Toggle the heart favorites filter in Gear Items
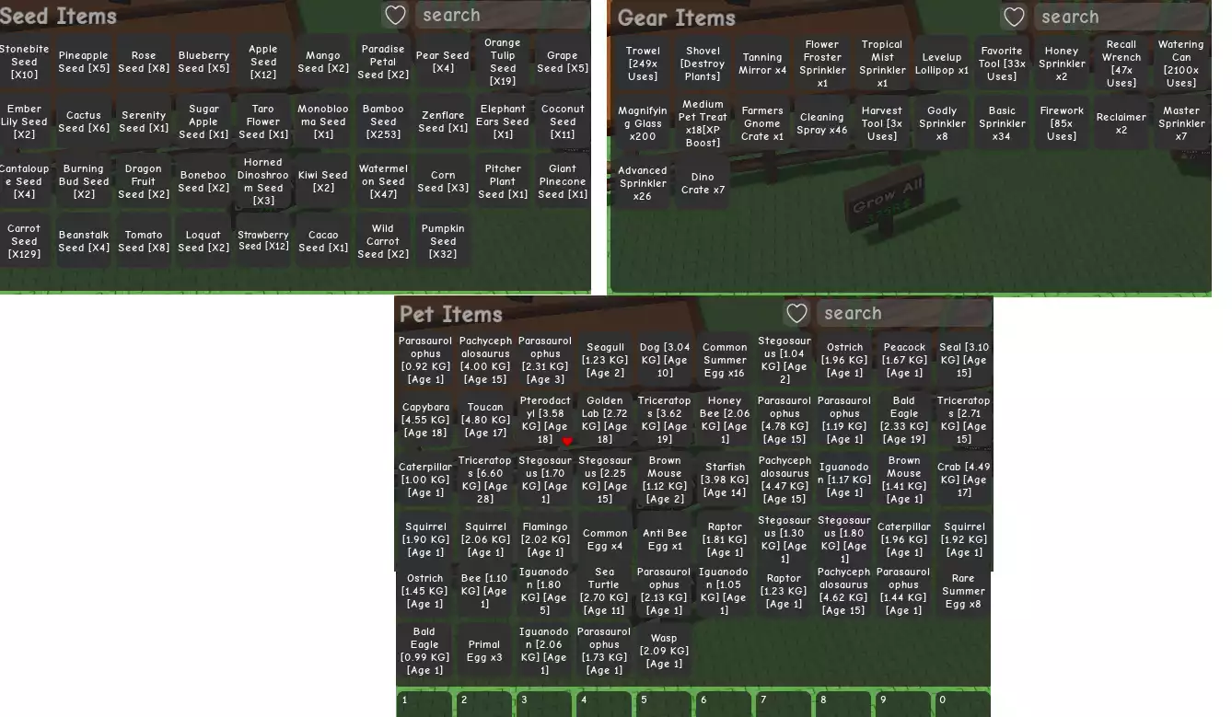Screen dimensions: 1232x717 click(1014, 17)
